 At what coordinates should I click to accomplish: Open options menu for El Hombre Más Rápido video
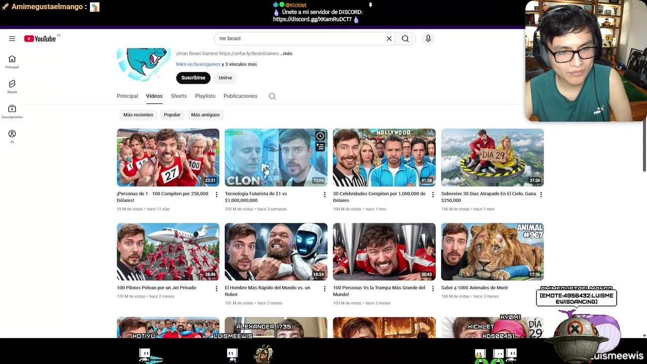tap(325, 289)
